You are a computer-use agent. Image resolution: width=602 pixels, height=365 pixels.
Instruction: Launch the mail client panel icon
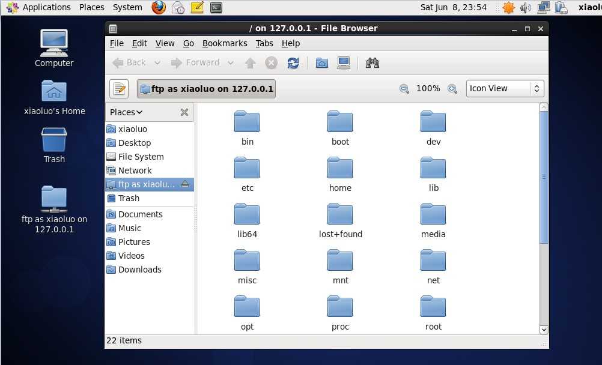[178, 7]
